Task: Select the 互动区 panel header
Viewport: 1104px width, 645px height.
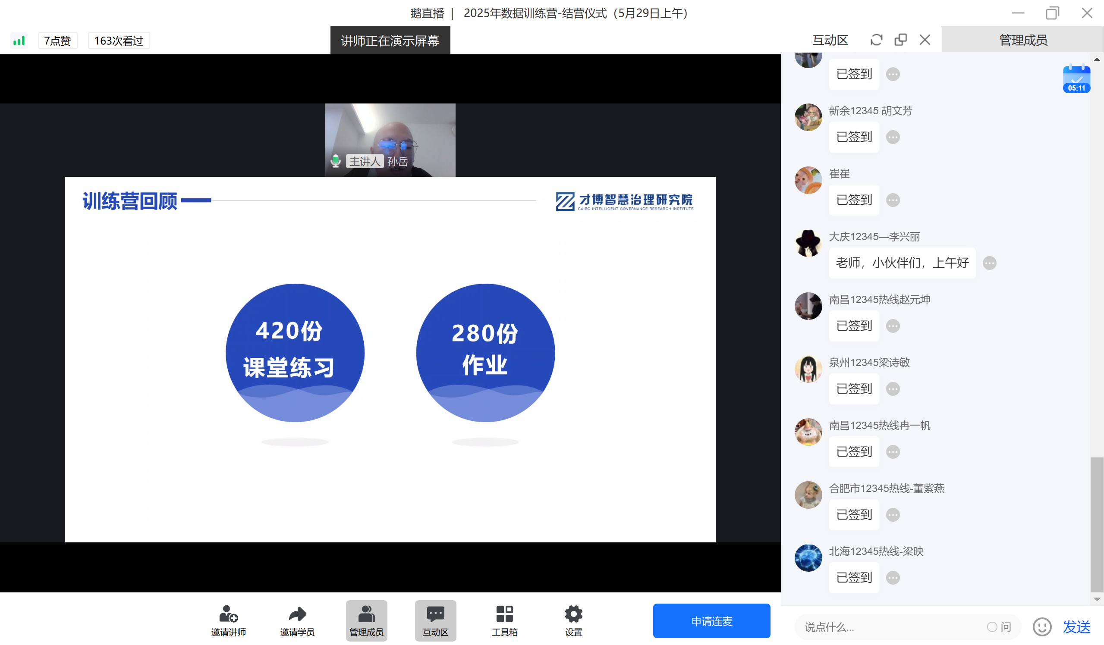Action: (x=830, y=40)
